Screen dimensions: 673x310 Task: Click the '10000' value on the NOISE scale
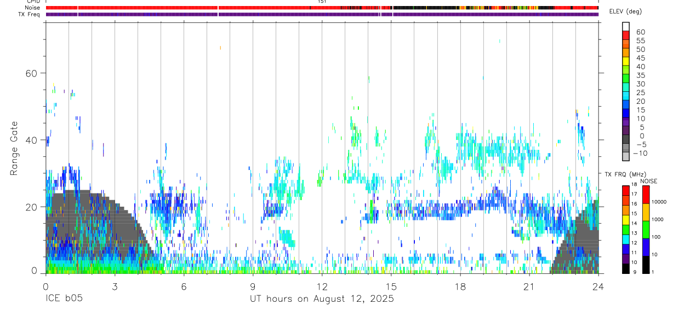point(659,202)
